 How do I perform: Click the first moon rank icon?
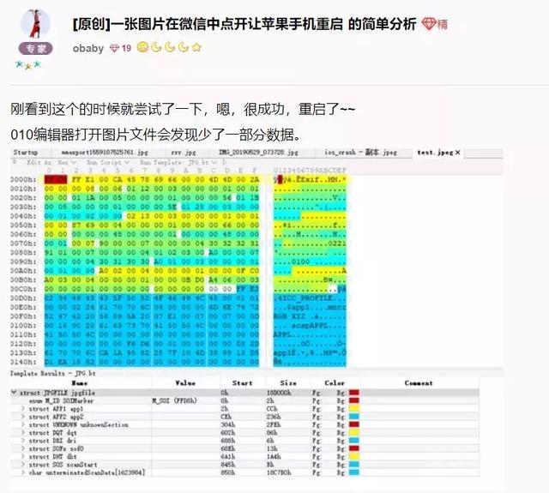[156, 47]
